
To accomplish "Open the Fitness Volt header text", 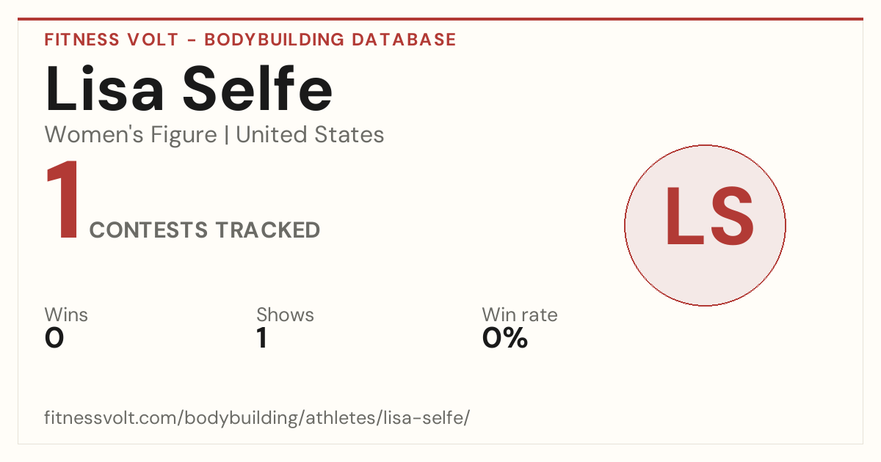I will point(112,40).
